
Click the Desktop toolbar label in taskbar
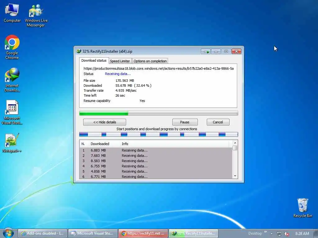pos(255,233)
